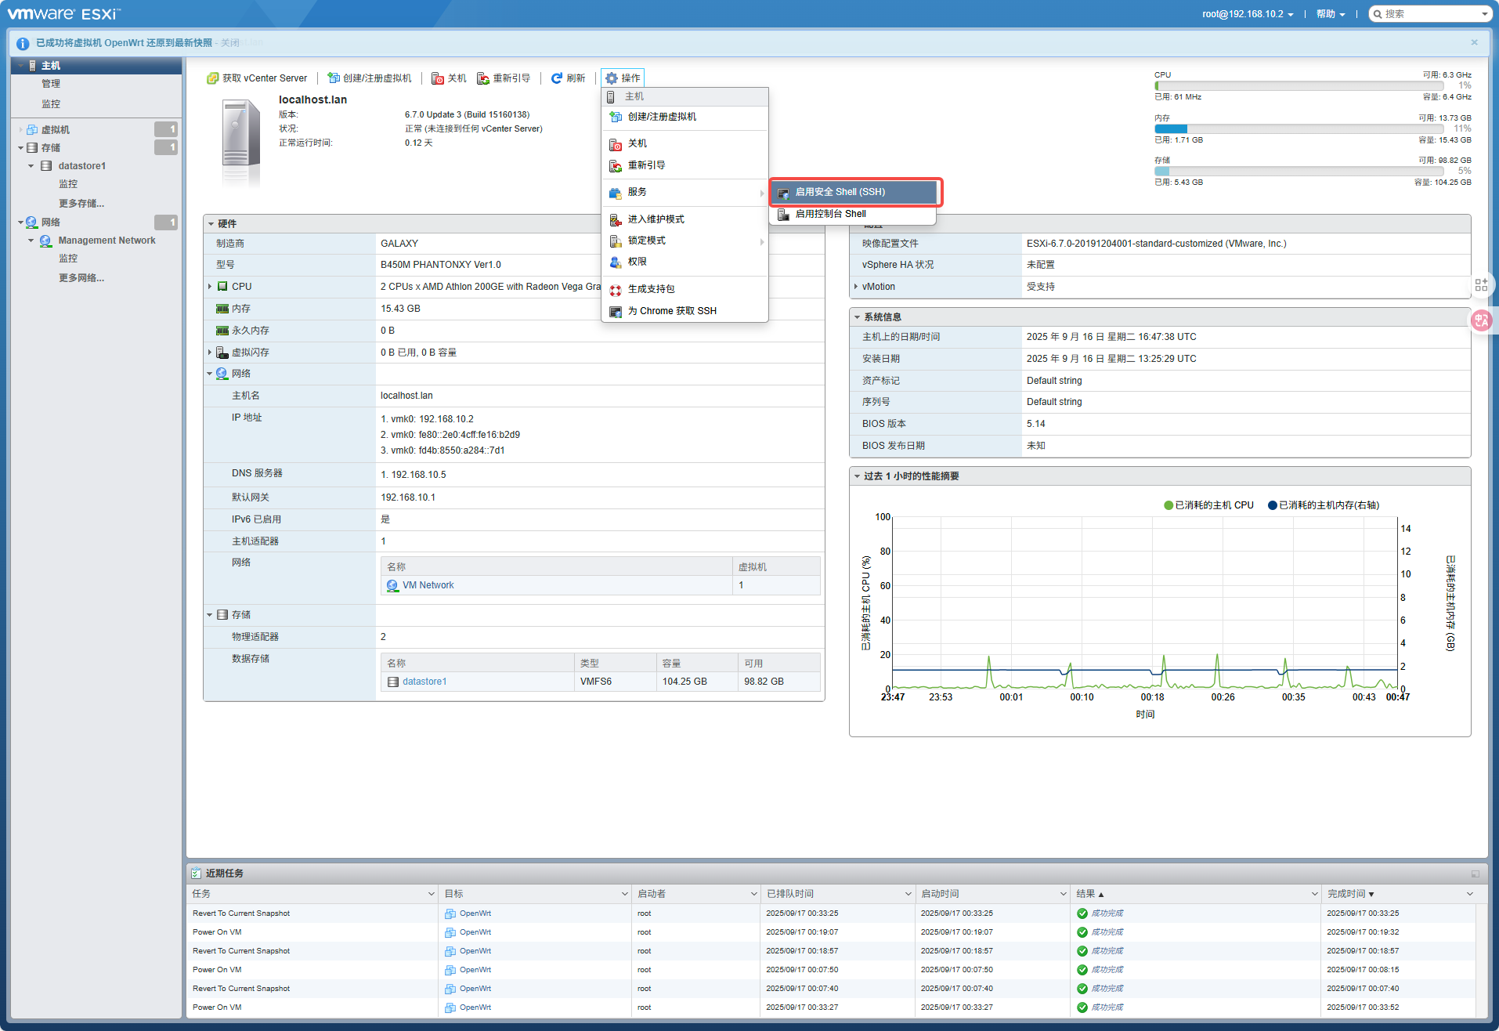1499x1031 pixels.
Task: Open 更多存储... in the navigator
Action: [81, 204]
